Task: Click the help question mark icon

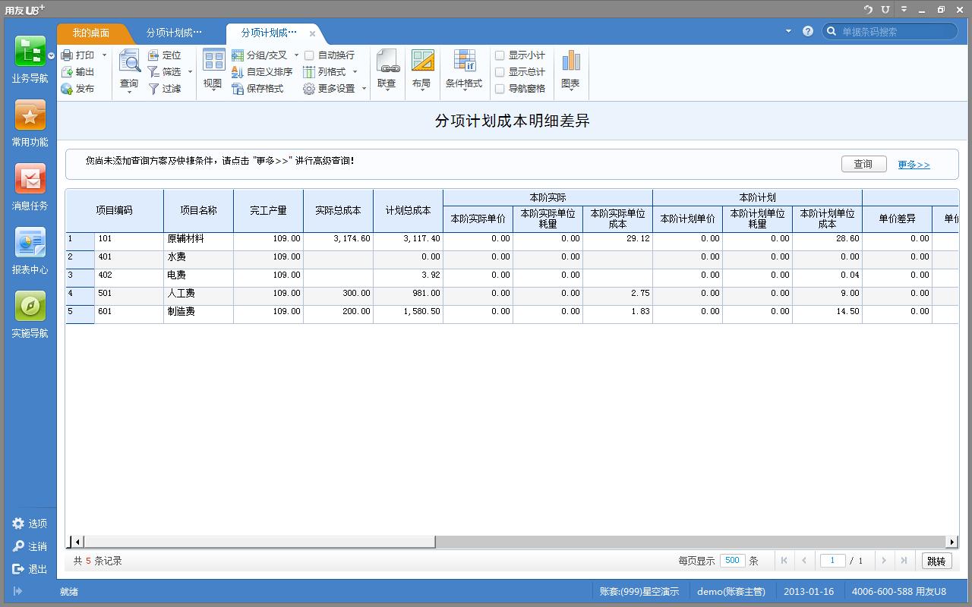Action: click(x=808, y=31)
